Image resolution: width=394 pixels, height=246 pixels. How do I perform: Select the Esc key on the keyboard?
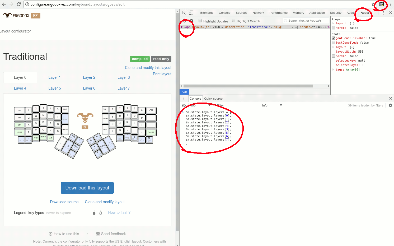coord(20,110)
